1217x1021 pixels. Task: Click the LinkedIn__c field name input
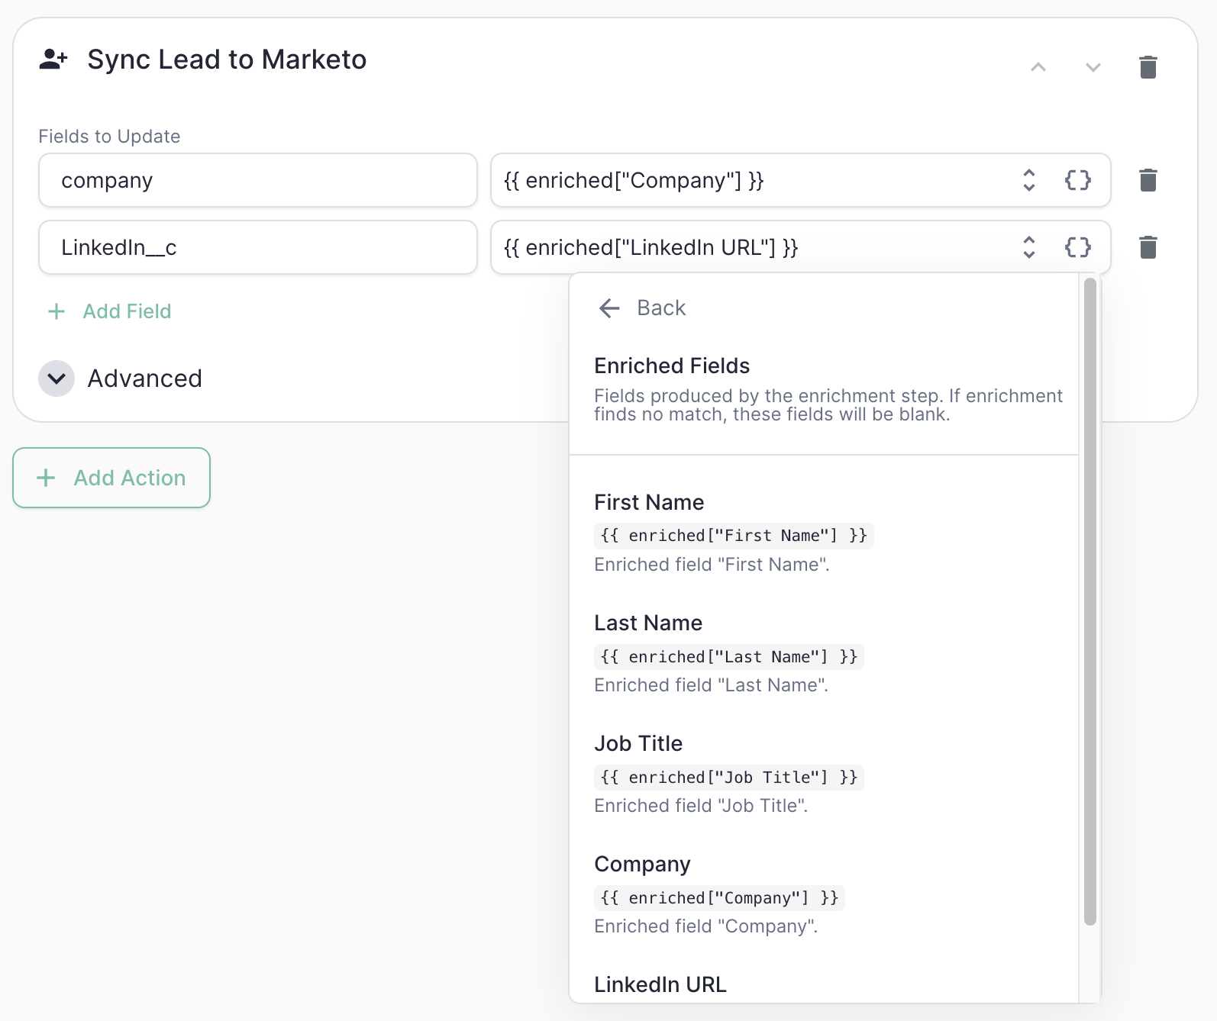pos(258,247)
